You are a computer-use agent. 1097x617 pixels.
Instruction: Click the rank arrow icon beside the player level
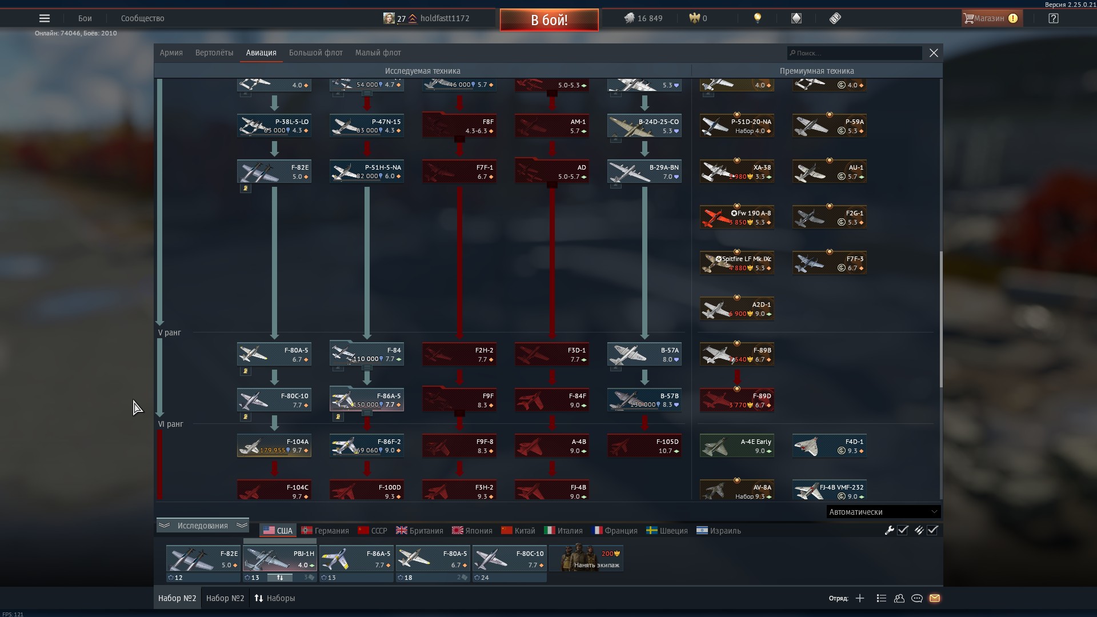[x=413, y=18]
